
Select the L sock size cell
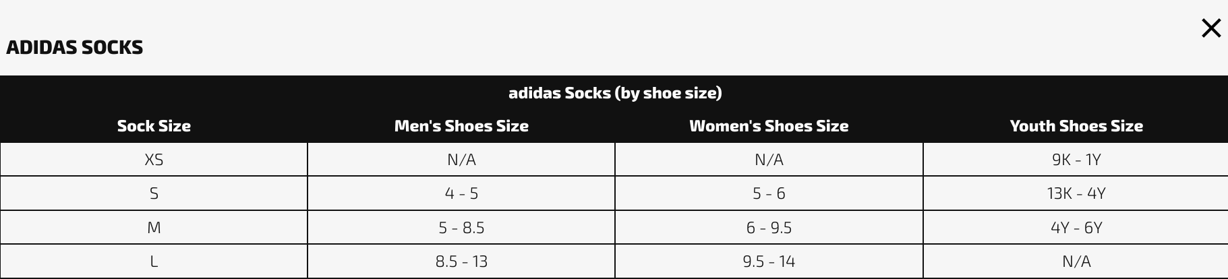154,261
